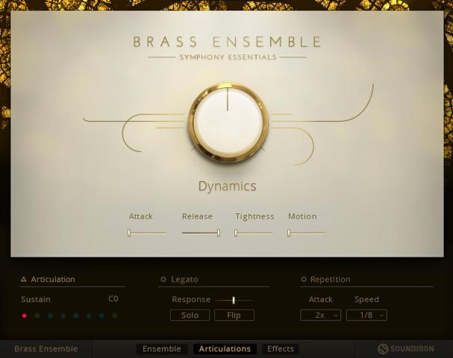This screenshot has width=453, height=358.
Task: Select the sixth articulation dot
Action: tap(89, 315)
